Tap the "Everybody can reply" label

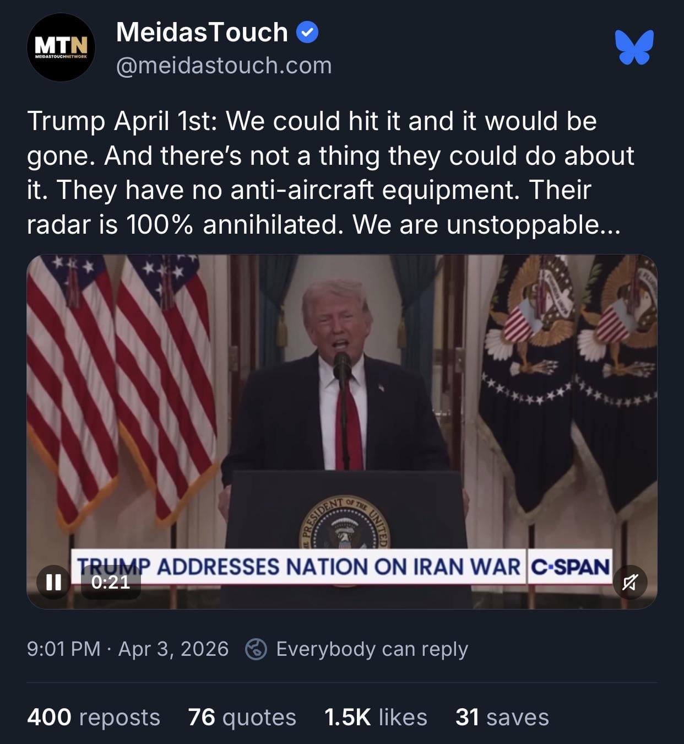tap(372, 649)
